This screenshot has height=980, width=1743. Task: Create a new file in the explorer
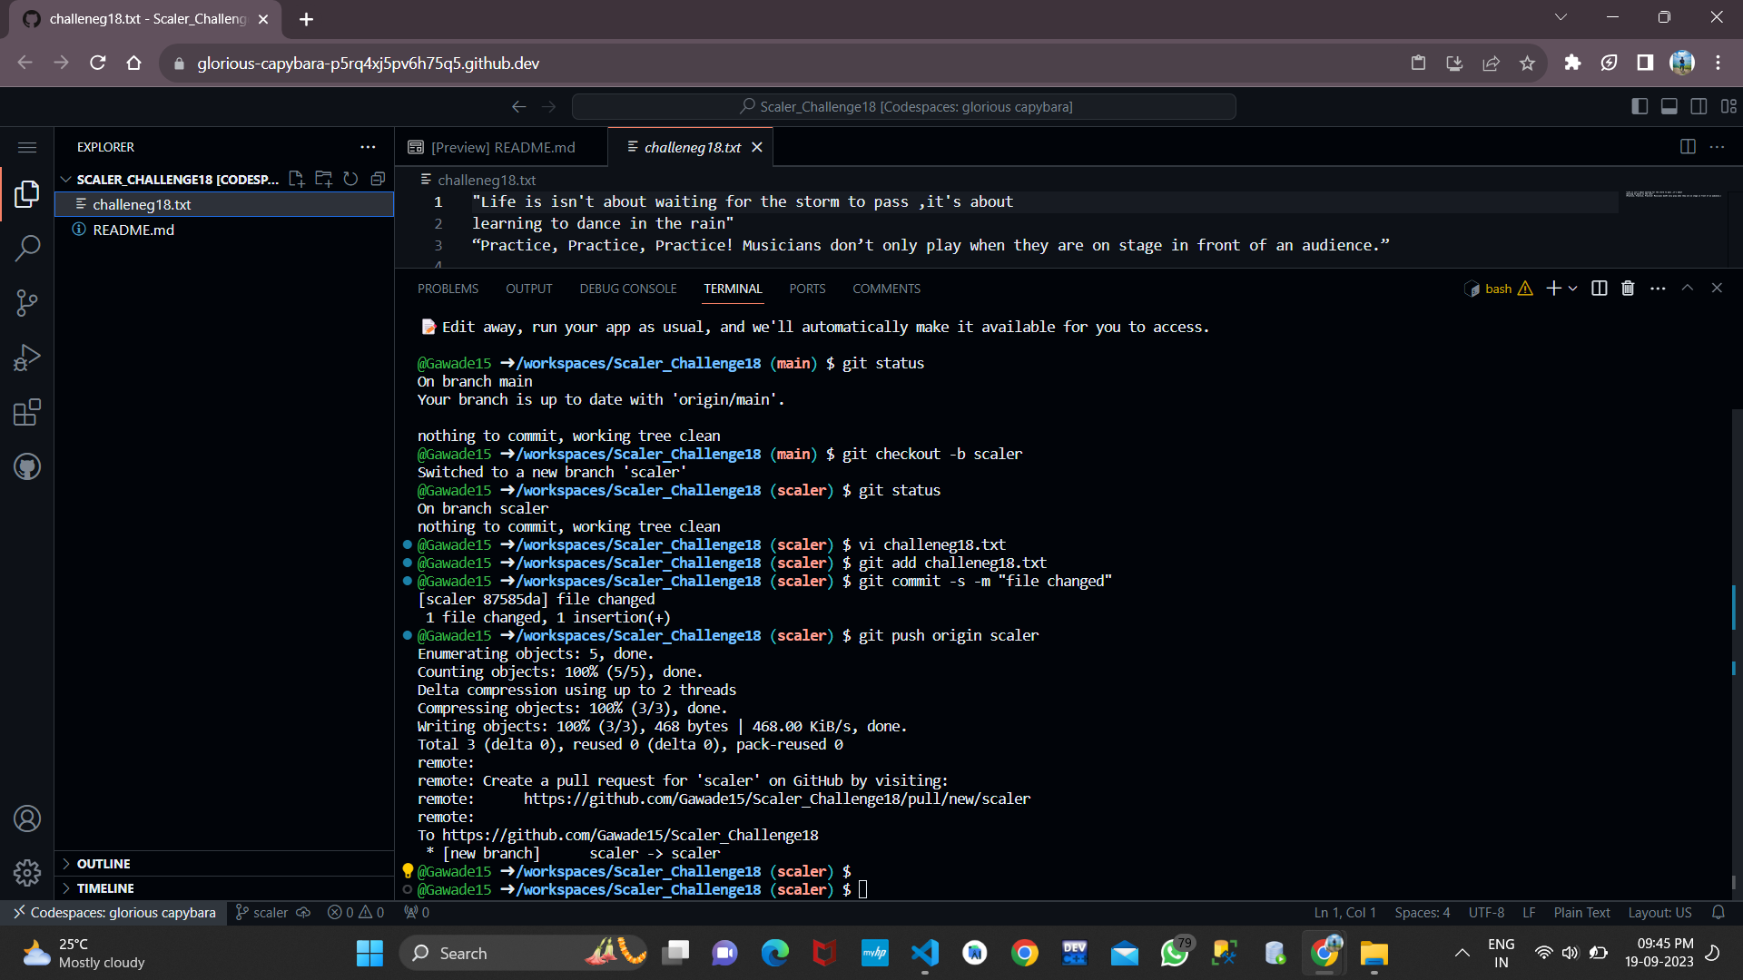(x=296, y=179)
